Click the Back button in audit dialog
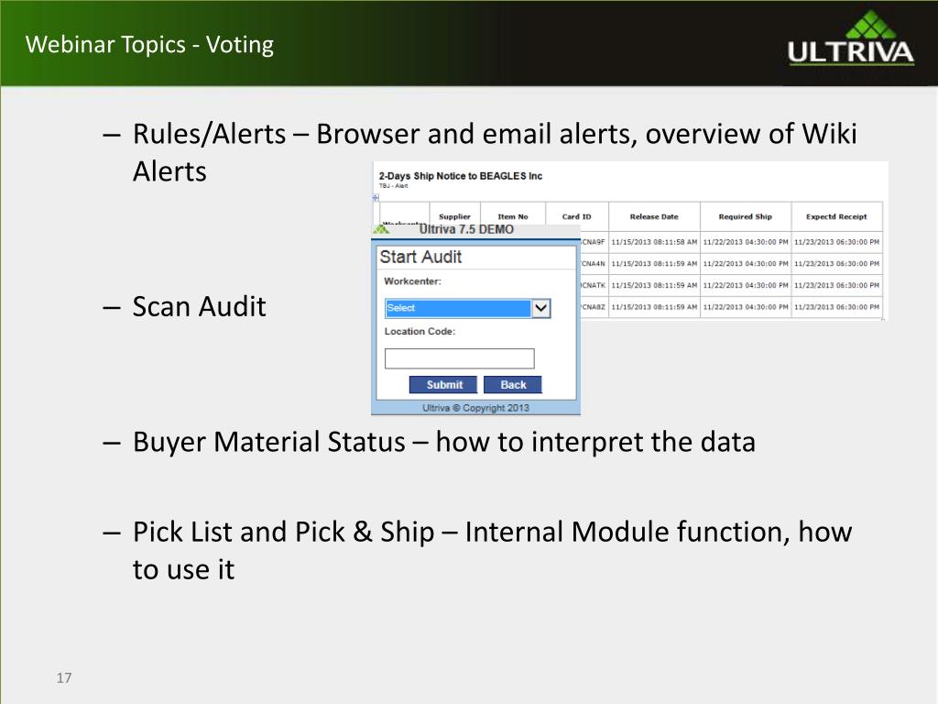The height and width of the screenshot is (704, 938). [x=513, y=384]
